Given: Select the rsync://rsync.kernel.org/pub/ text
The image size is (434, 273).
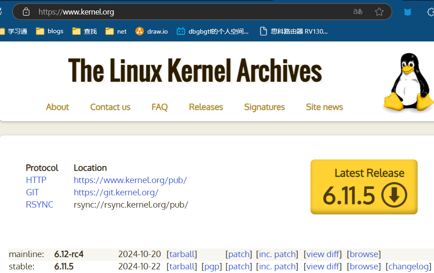Looking at the screenshot, I should coord(131,204).
